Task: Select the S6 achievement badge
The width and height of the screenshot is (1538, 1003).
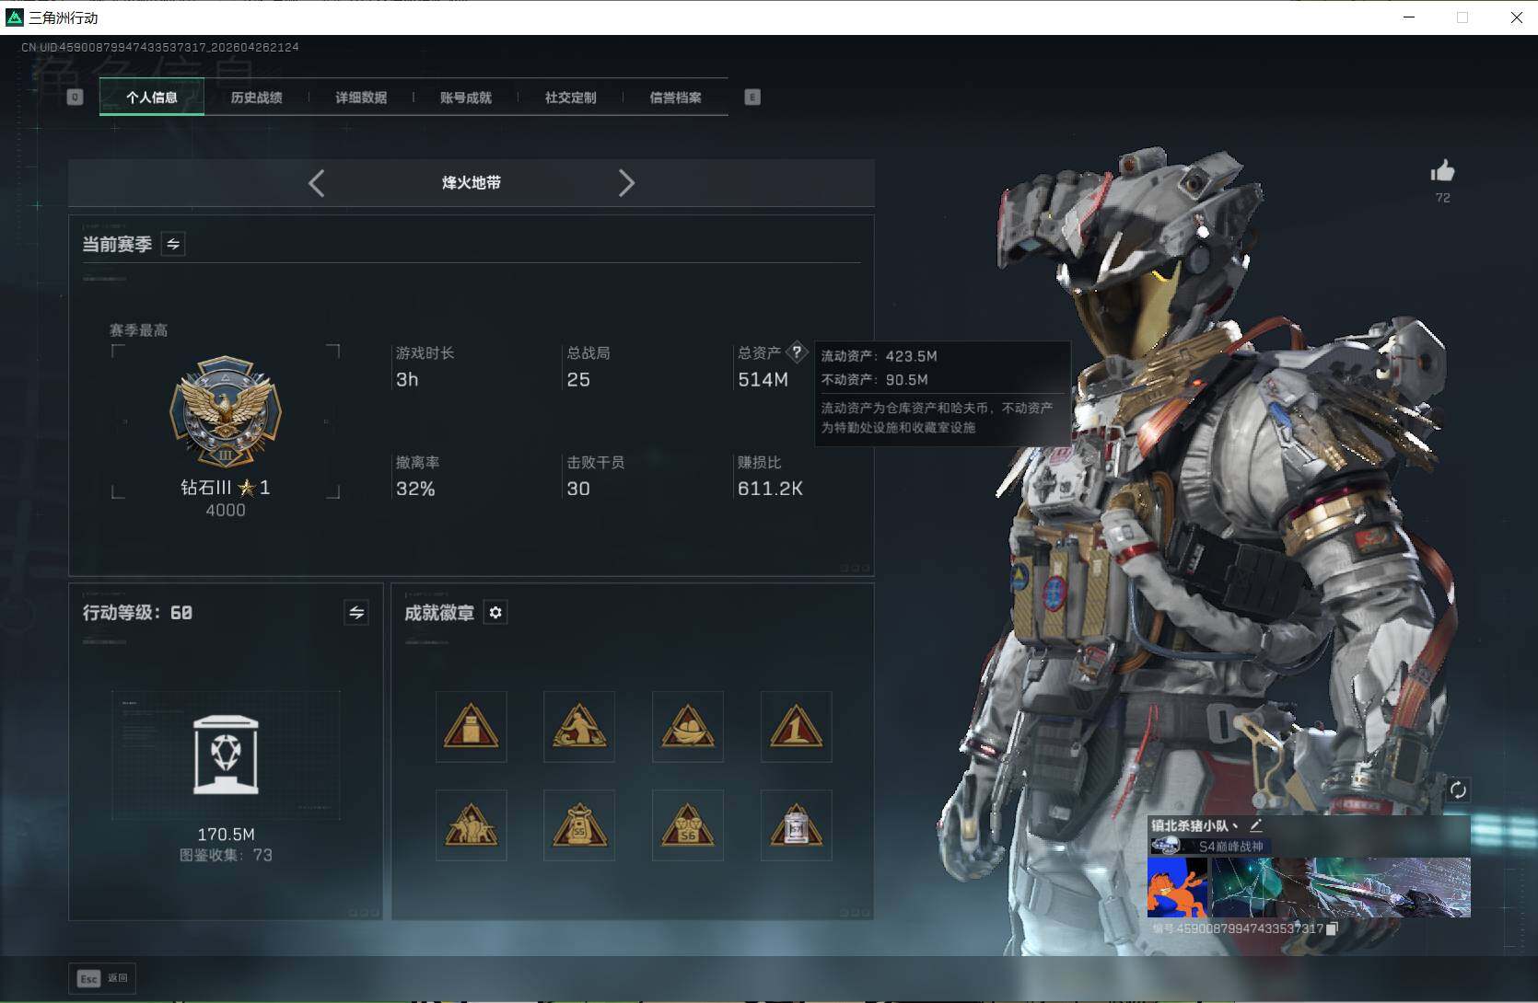Action: (688, 825)
